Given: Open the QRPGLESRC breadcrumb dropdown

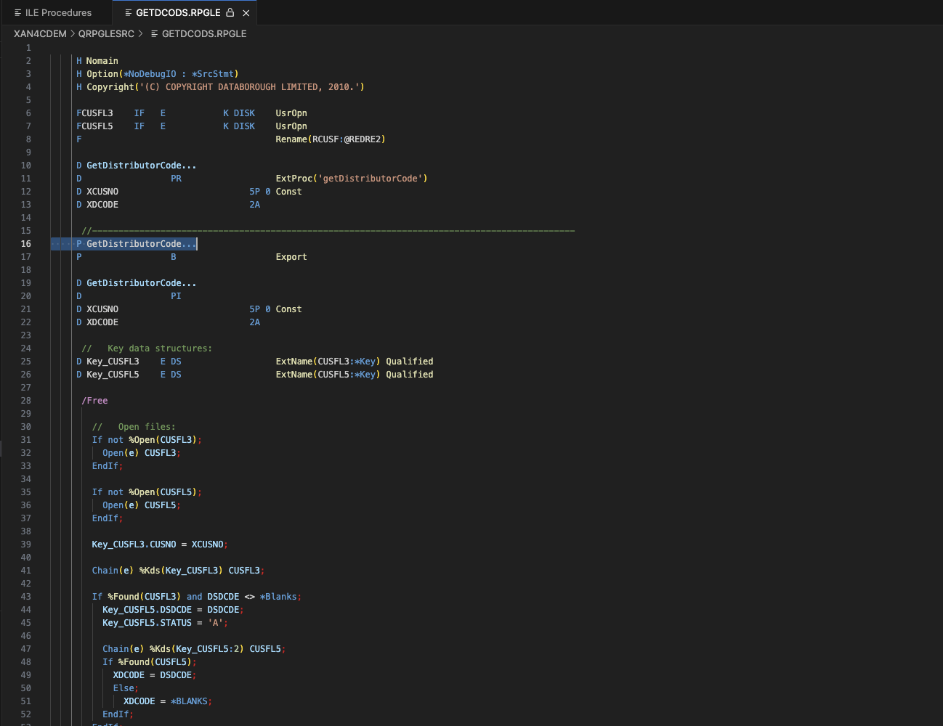Looking at the screenshot, I should coord(106,34).
